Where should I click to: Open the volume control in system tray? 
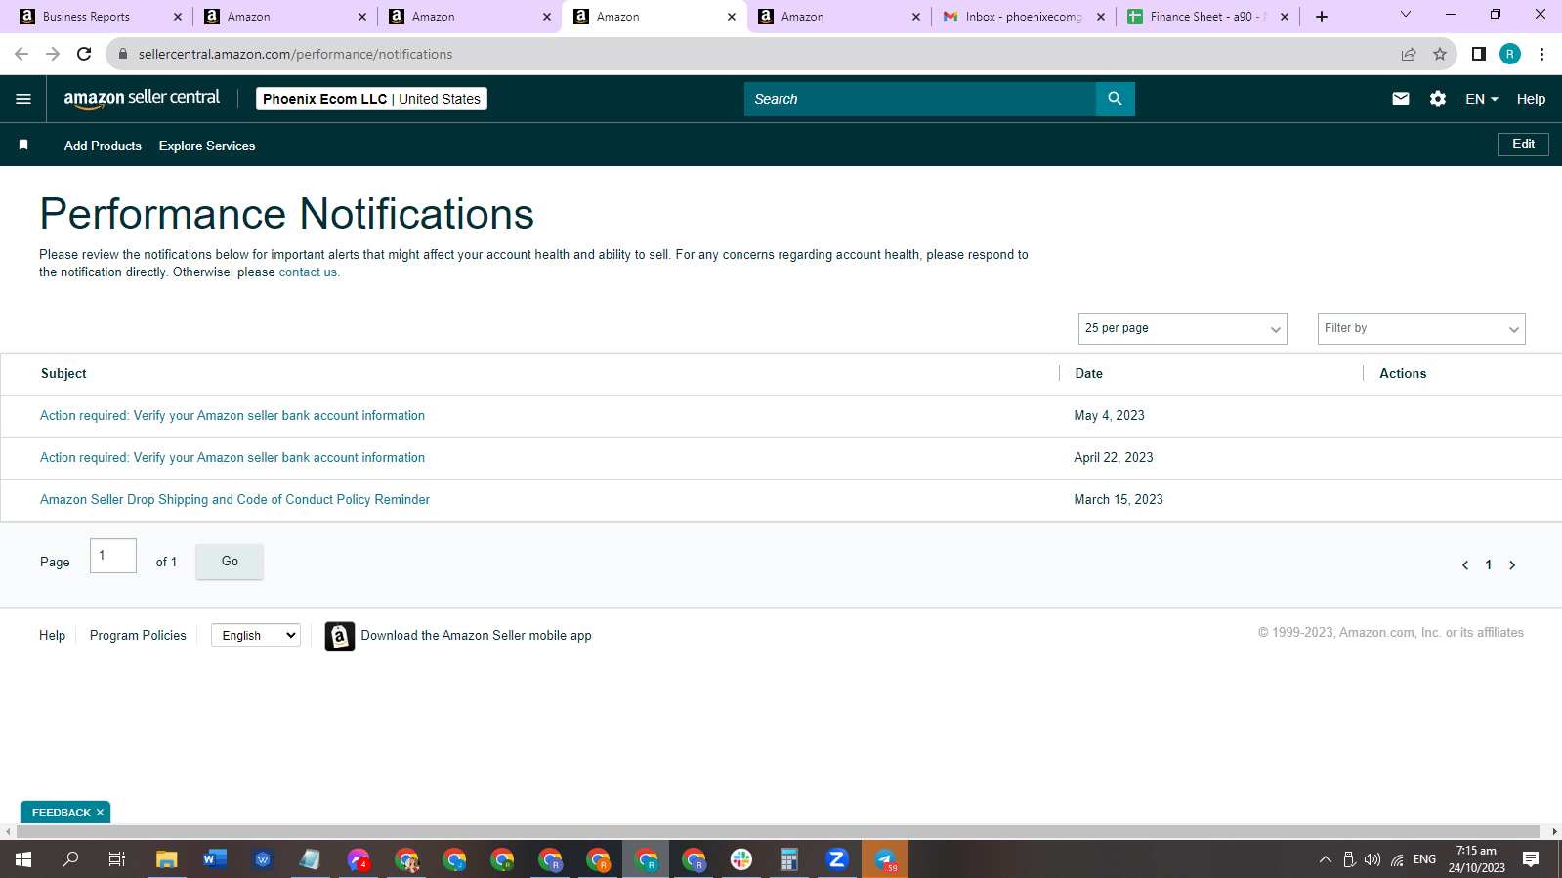1372,859
